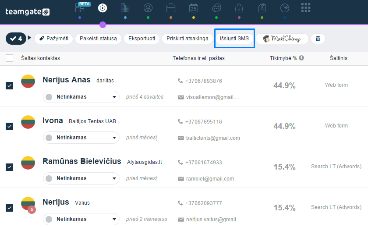Image resolution: width=368 pixels, height=227 pixels.
Task: Open the contacts person icon
Action: tap(148, 8)
